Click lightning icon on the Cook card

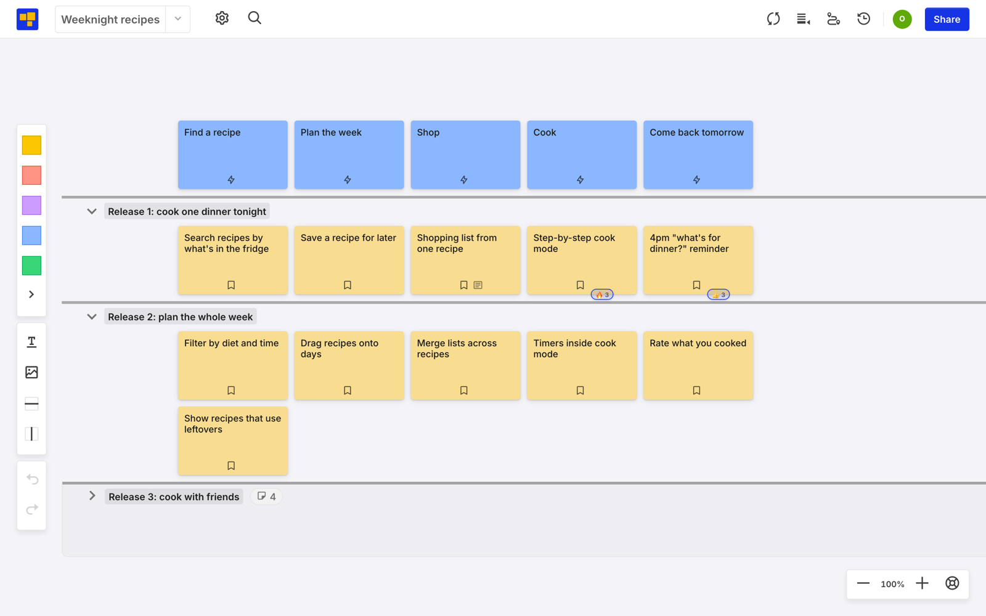tap(580, 180)
